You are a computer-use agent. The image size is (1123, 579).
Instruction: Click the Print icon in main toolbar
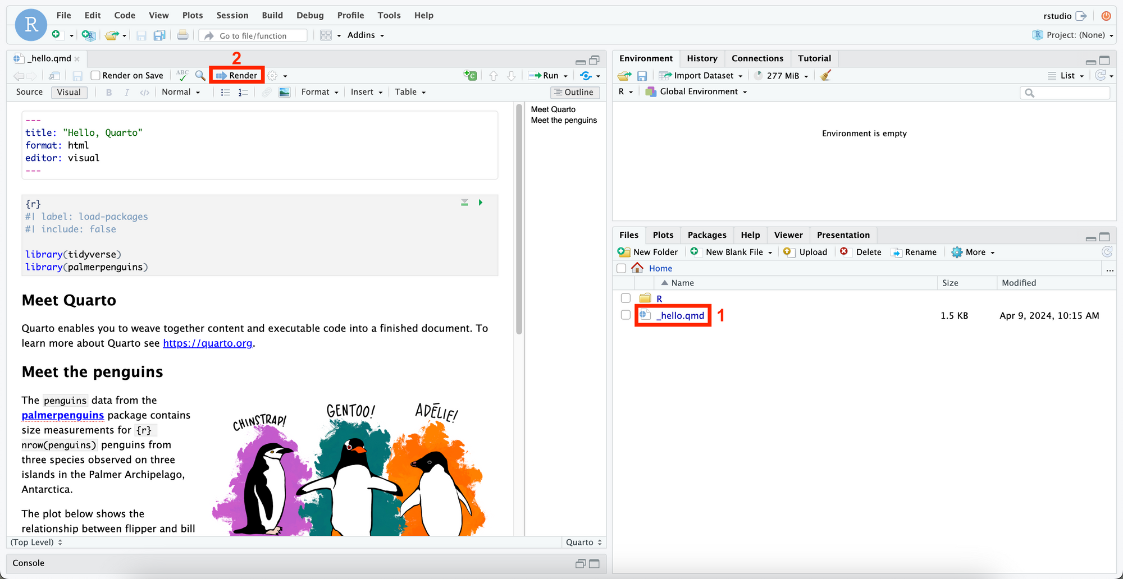(182, 35)
